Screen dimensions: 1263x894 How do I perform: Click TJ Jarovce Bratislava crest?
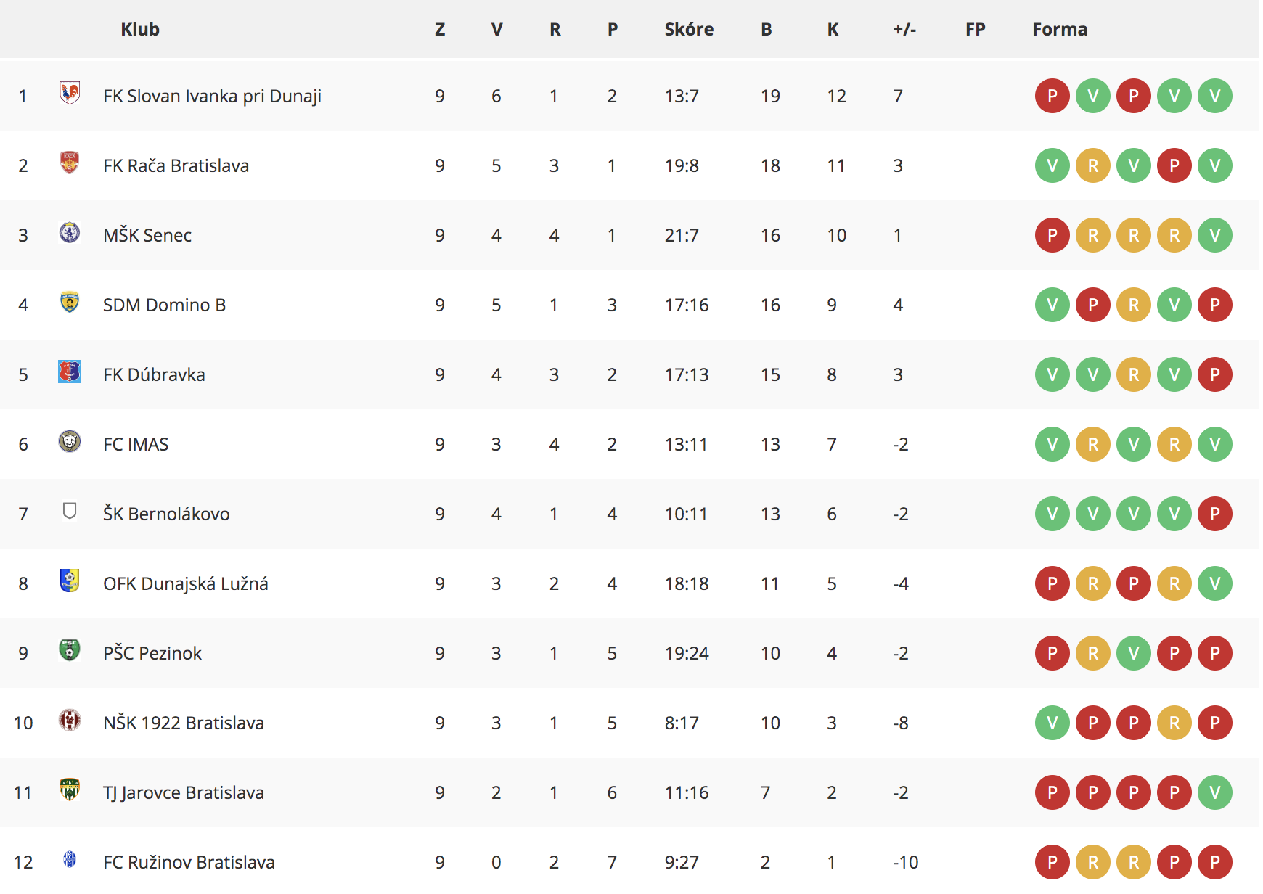coord(70,790)
